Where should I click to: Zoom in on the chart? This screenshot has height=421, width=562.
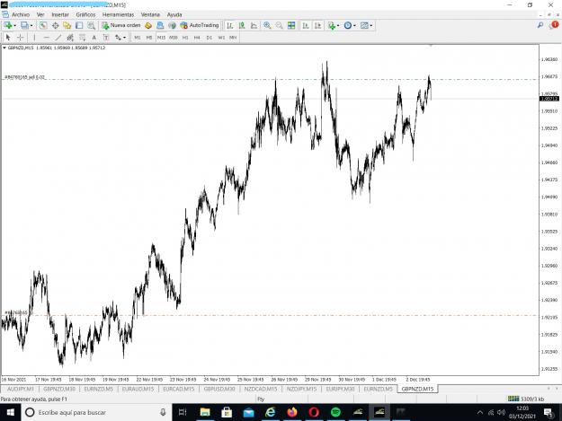click(x=267, y=25)
